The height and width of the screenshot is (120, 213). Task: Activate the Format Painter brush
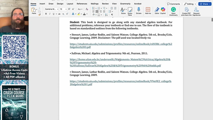coord(39,15)
